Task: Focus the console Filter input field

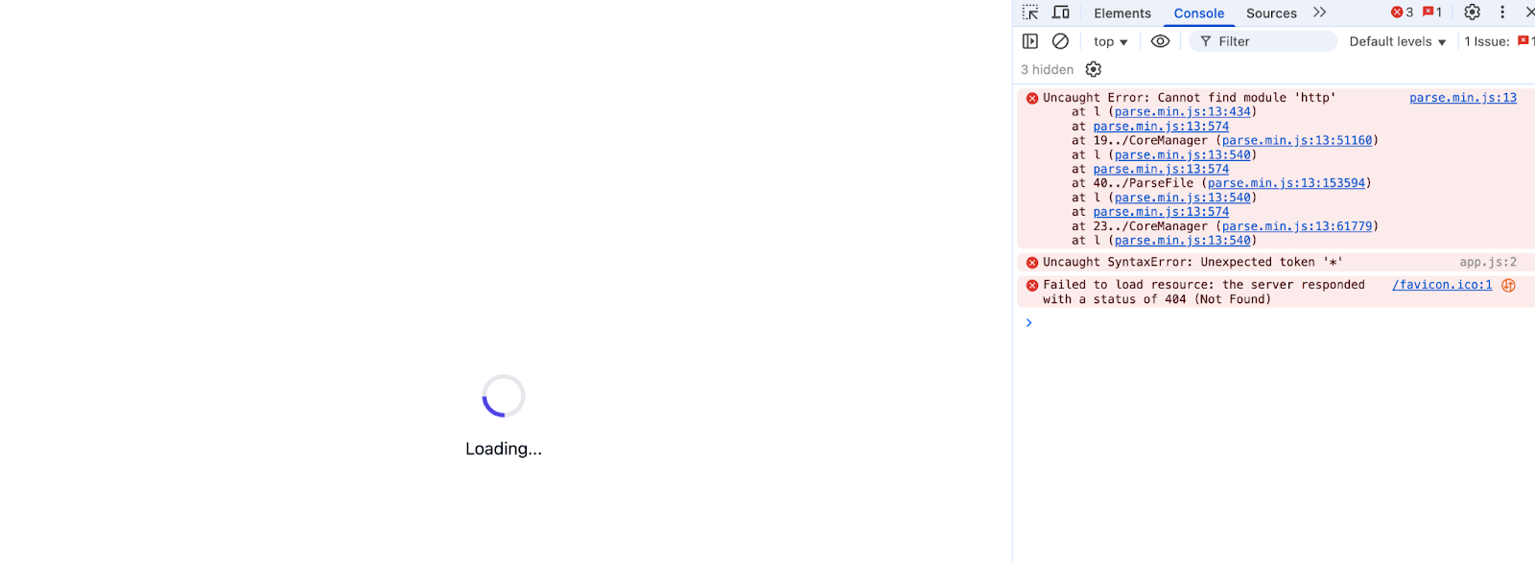Action: point(1263,41)
